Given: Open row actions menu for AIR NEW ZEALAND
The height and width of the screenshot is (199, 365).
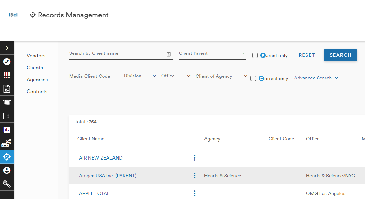Looking at the screenshot, I should coord(195,158).
